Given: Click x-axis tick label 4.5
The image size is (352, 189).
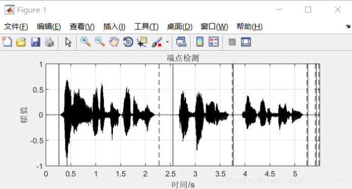Looking at the screenshot, I should (270, 174).
